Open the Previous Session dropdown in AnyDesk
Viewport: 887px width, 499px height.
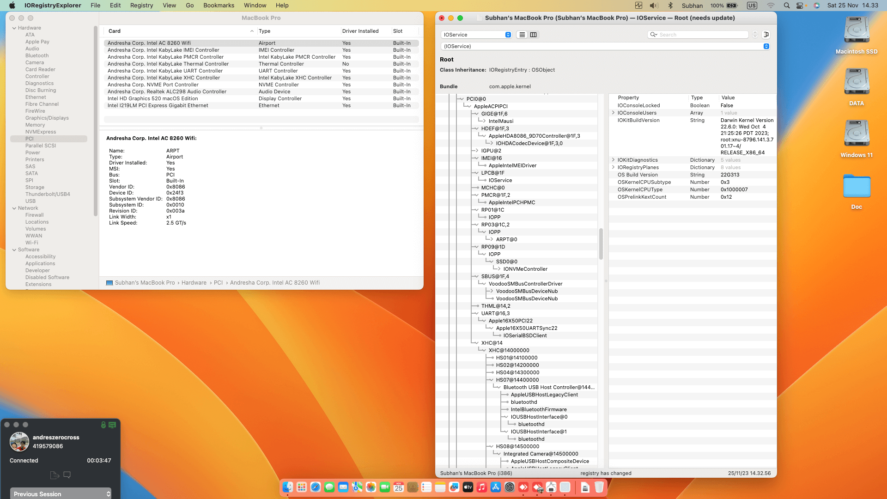tap(61, 493)
